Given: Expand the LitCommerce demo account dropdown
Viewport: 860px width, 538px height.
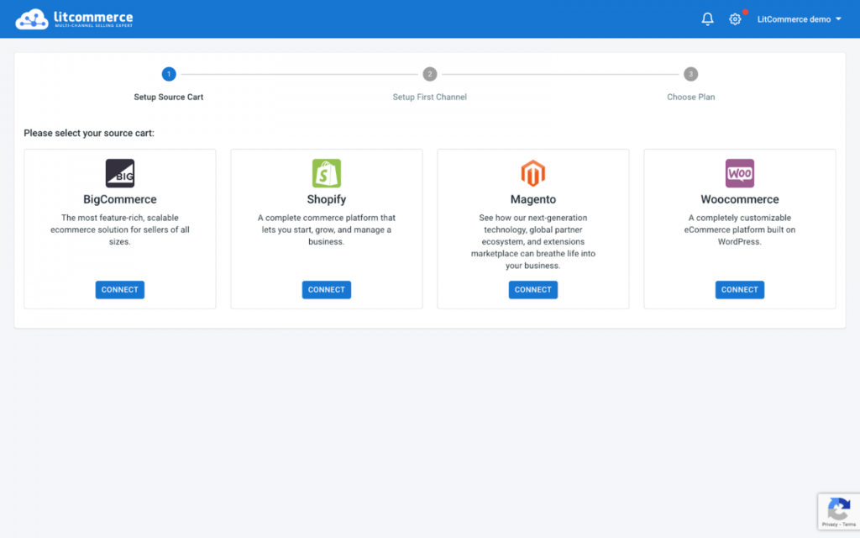Looking at the screenshot, I should click(799, 19).
